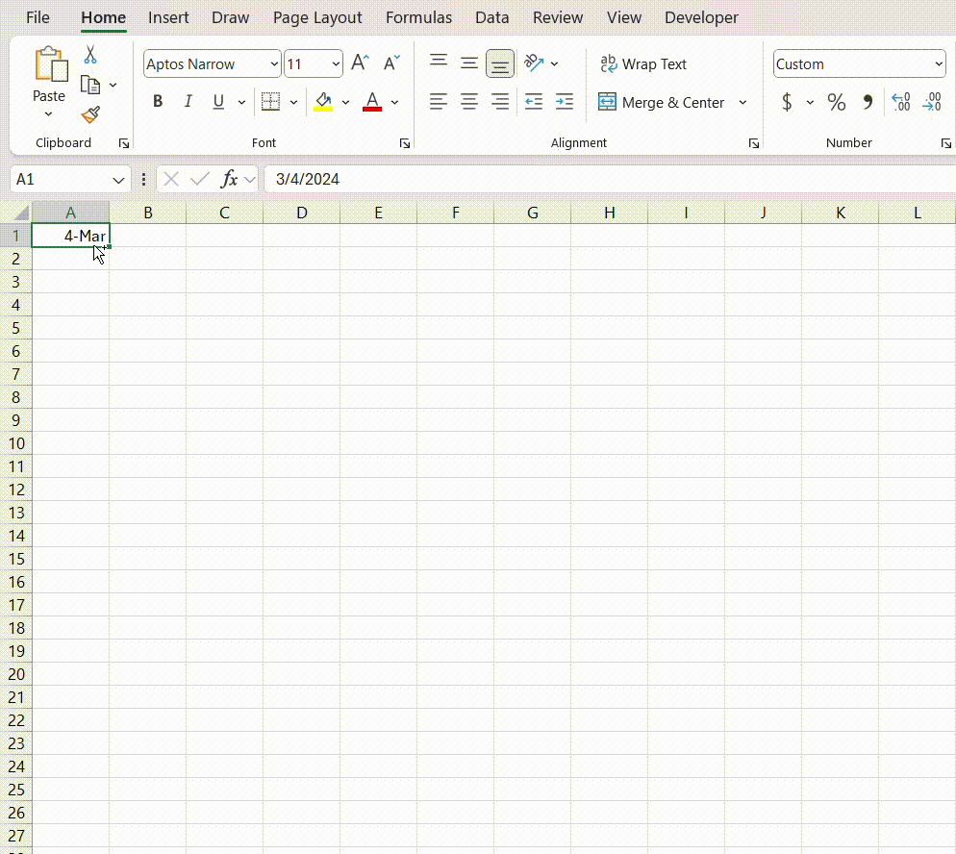Apply italic formatting
956x854 pixels.
coord(188,101)
